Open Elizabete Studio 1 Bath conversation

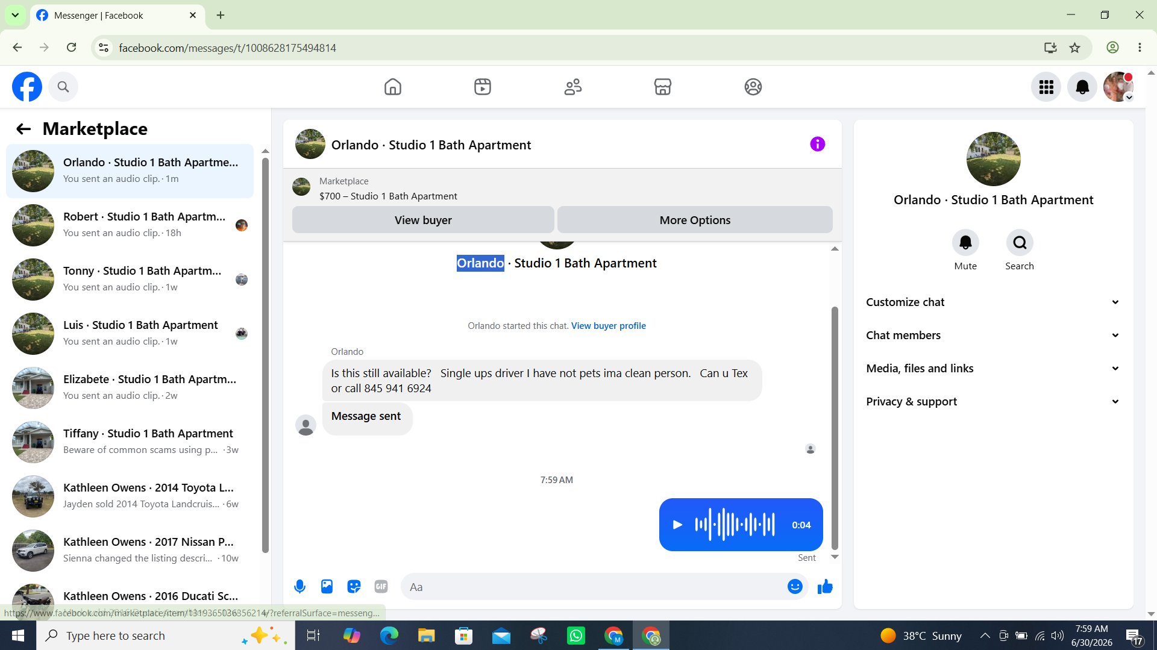pyautogui.click(x=130, y=388)
